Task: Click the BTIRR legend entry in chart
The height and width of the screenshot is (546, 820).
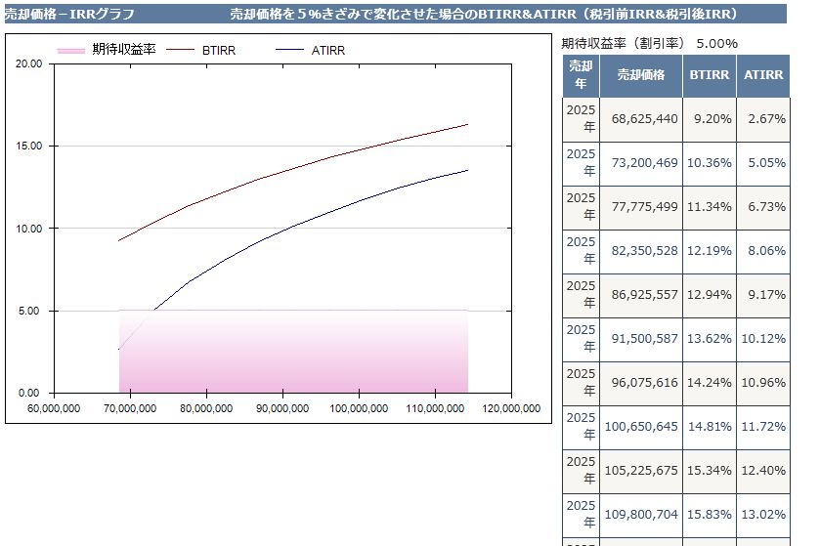Action: pos(217,50)
